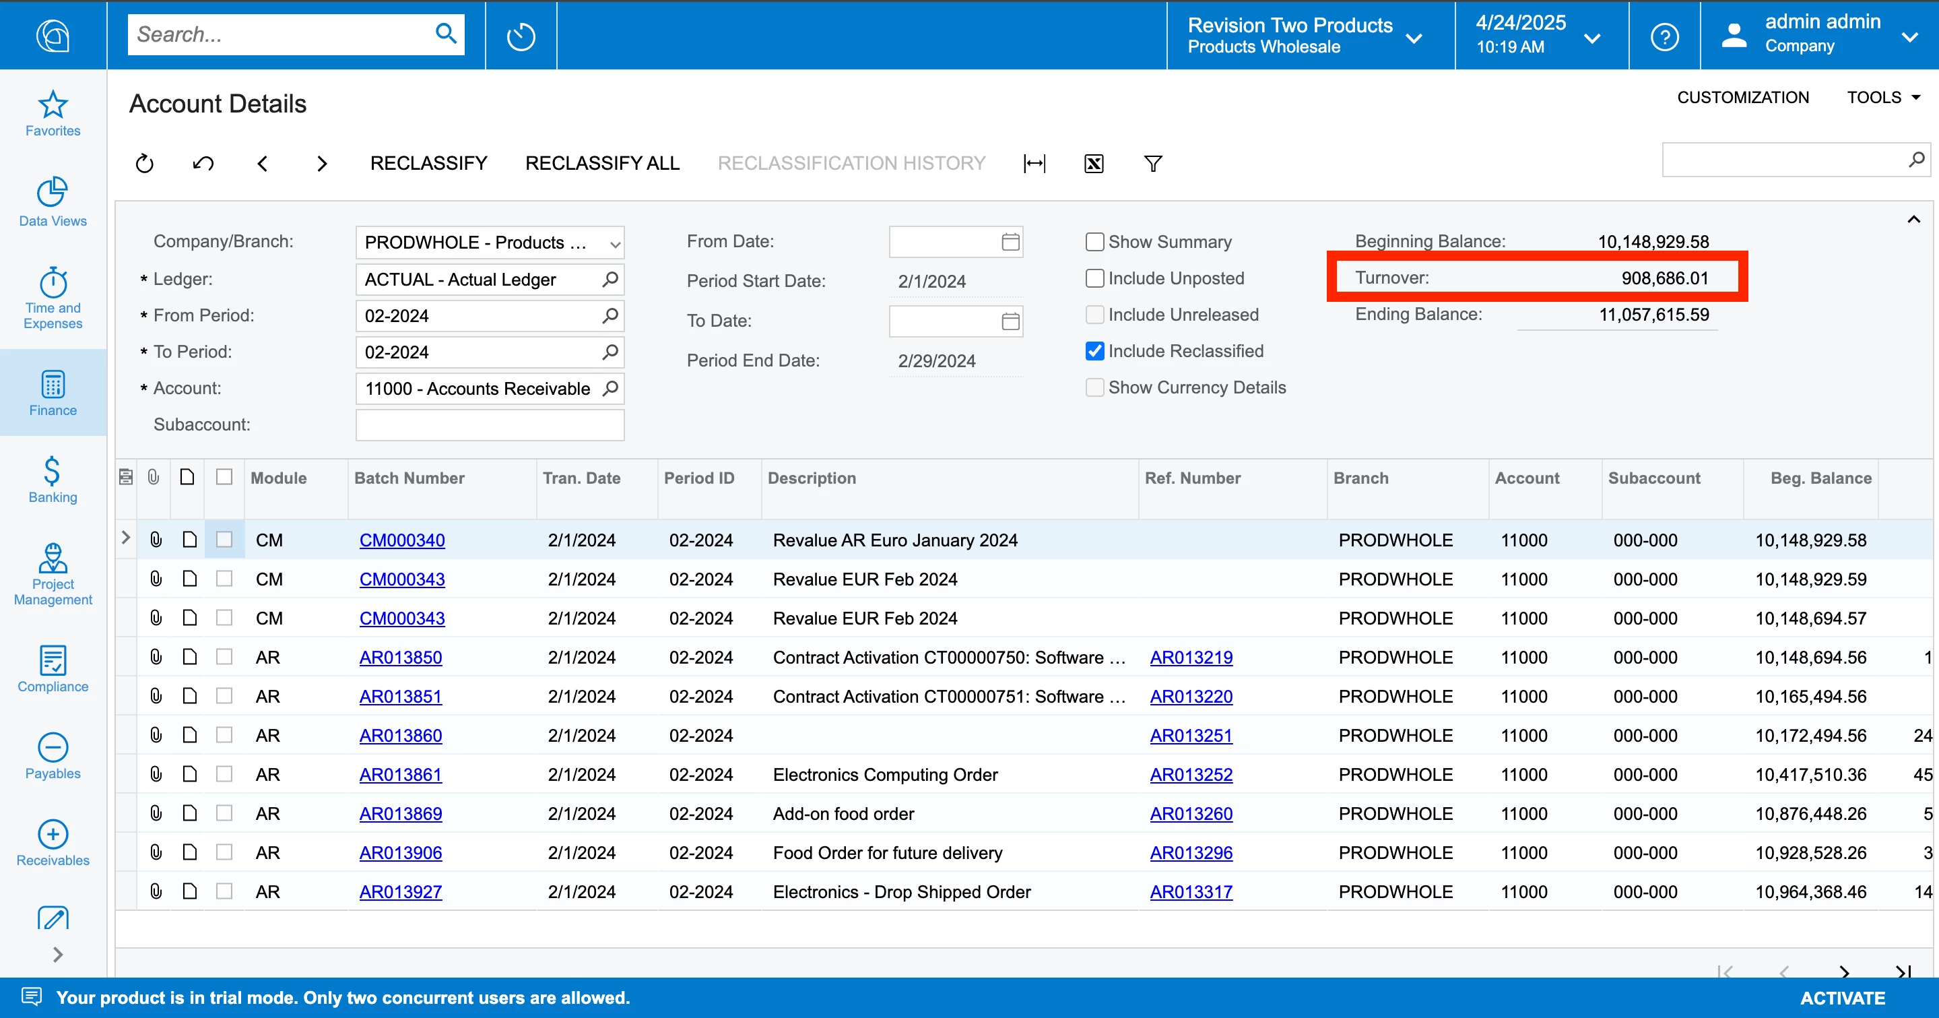Click the Fit to Screen columns icon
This screenshot has height=1018, width=1939.
[1034, 164]
